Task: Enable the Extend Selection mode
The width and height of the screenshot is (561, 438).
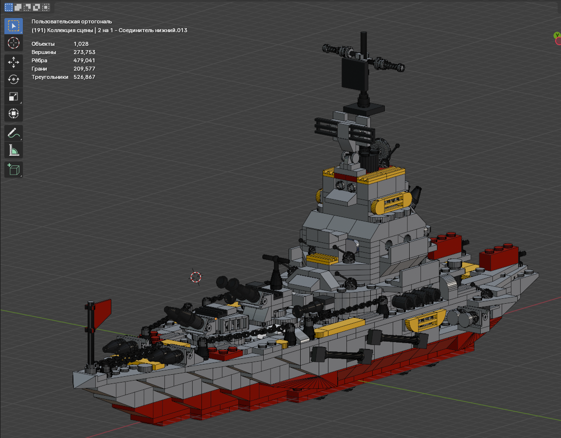Action: (x=18, y=7)
